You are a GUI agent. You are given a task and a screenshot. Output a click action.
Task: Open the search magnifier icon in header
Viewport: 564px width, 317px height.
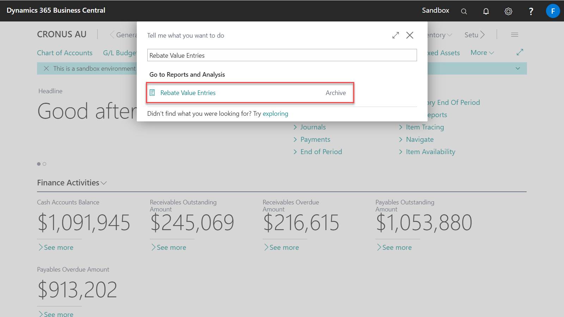tap(464, 11)
